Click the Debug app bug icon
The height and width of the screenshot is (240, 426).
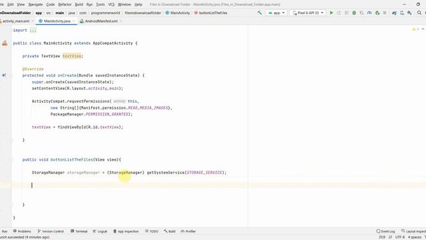click(x=354, y=13)
